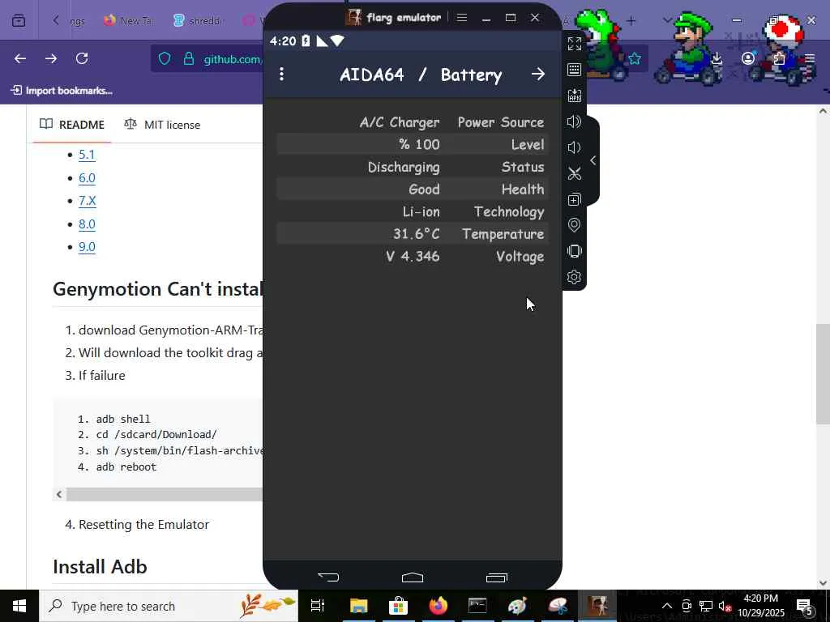
Task: Open Firefox application hamburger menu
Action: (x=810, y=58)
